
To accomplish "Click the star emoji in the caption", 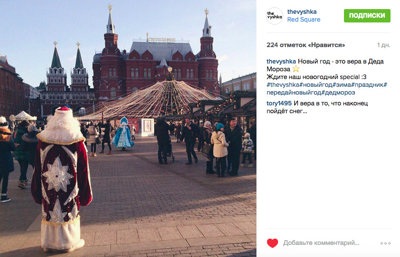I will coord(296,69).
